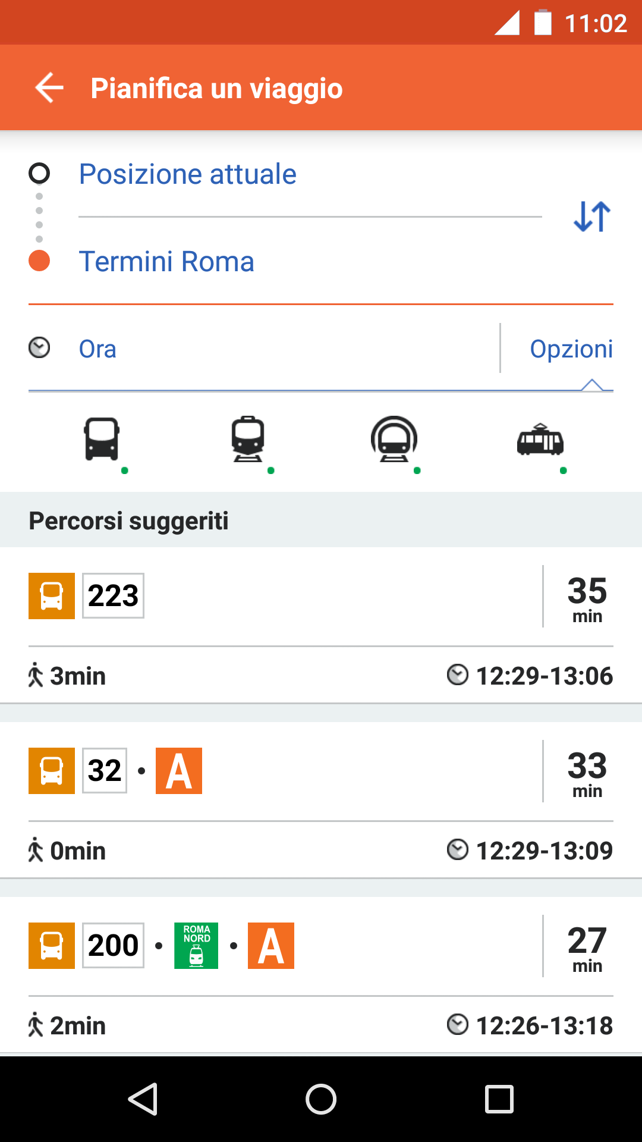Viewport: 642px width, 1142px height.
Task: Swap origin and destination with arrows icon
Action: pos(592,217)
